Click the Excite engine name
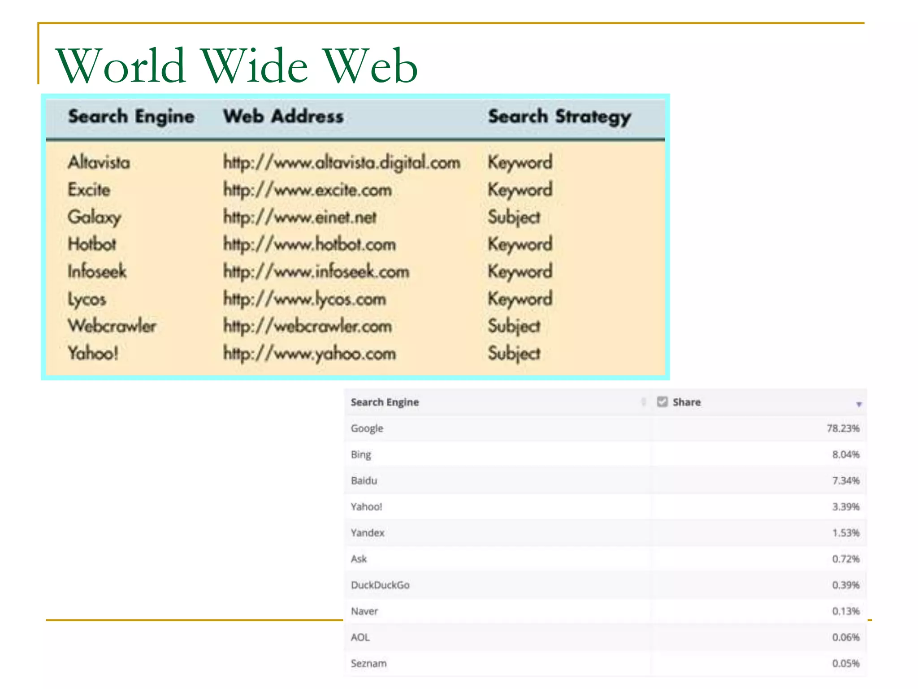This screenshot has width=918, height=689. click(89, 189)
